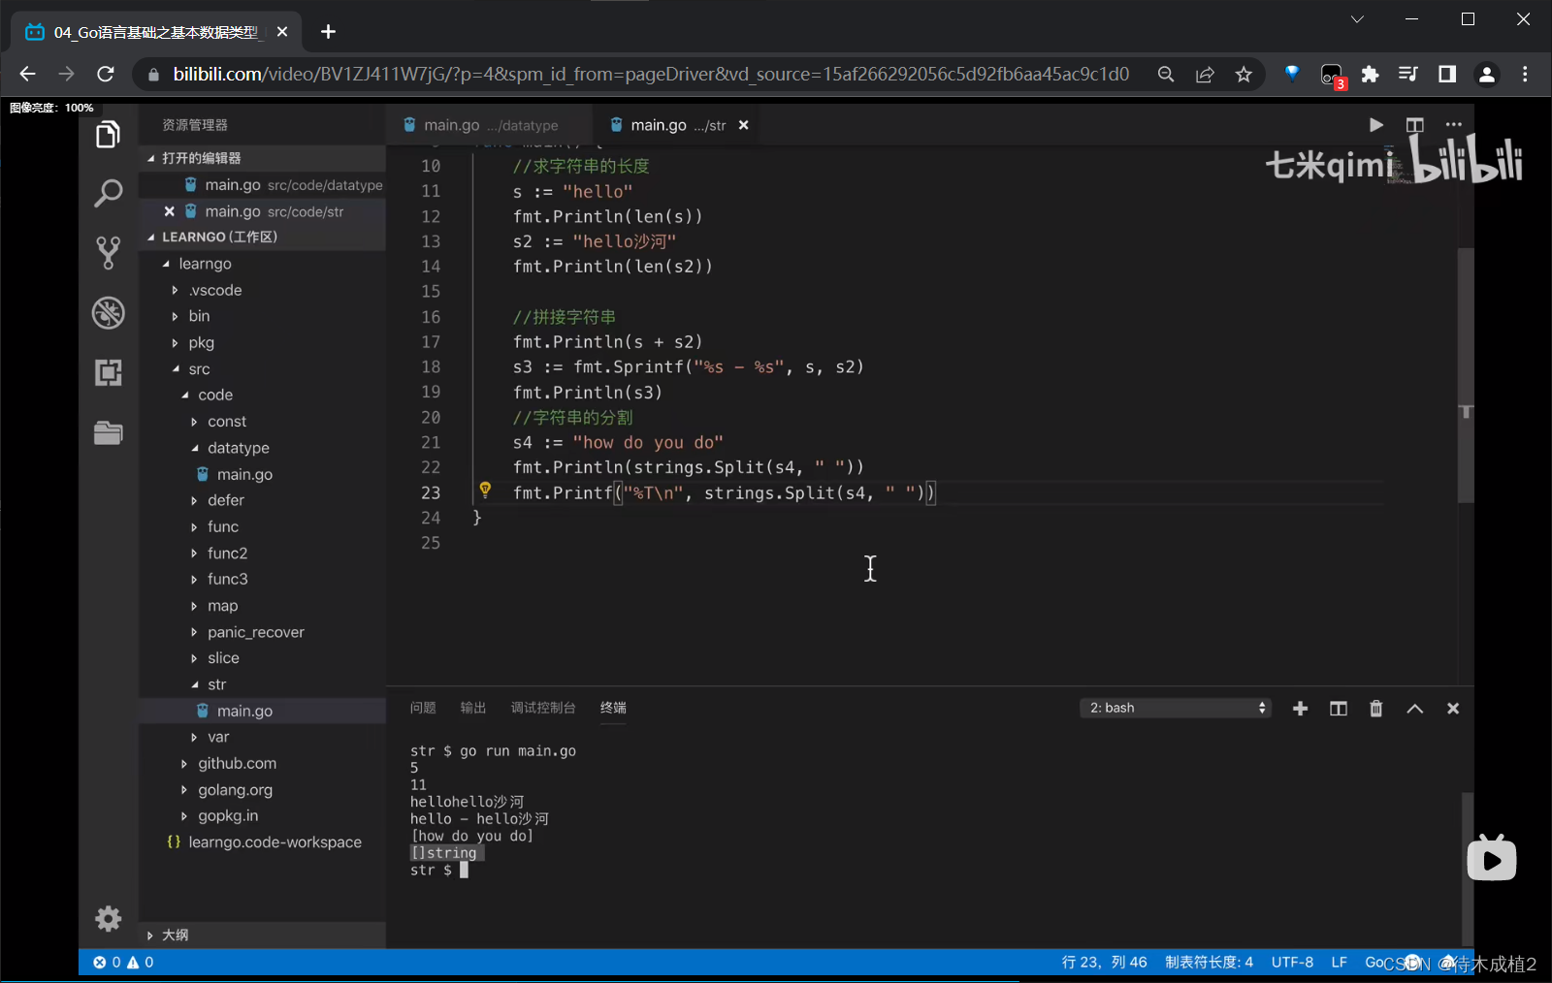Open the terminal selector dropdown 2: bash
Image resolution: width=1552 pixels, height=983 pixels.
1175,708
